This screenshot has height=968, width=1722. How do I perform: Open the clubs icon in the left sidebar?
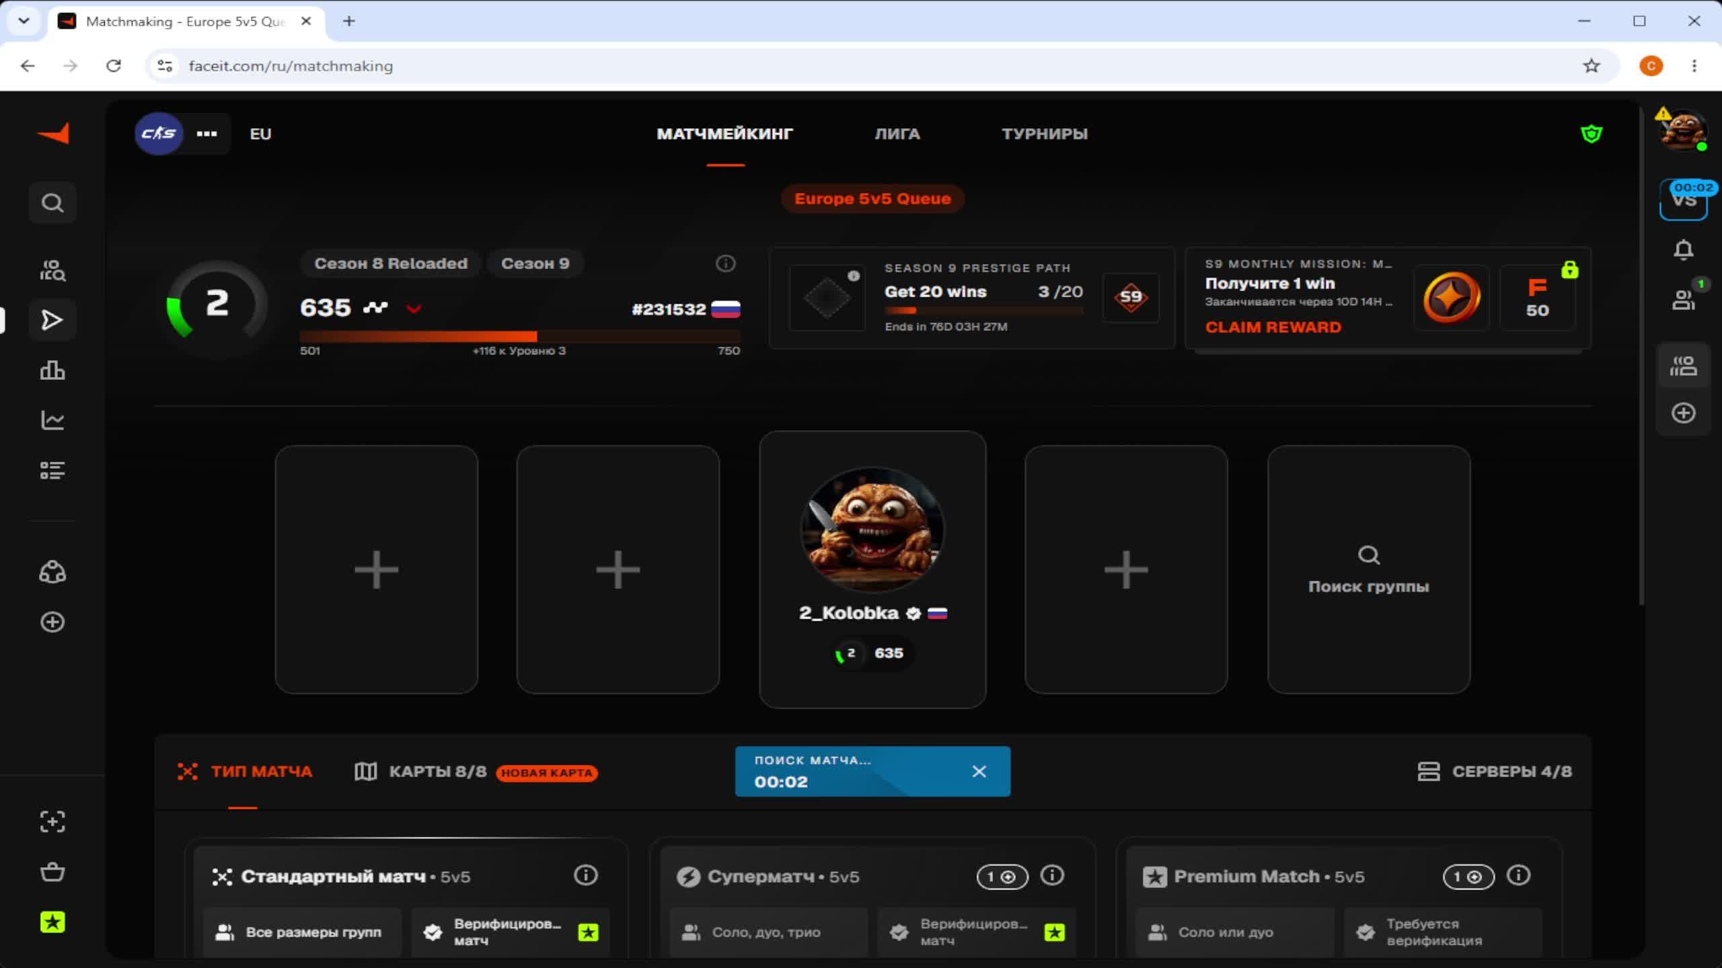click(x=52, y=572)
